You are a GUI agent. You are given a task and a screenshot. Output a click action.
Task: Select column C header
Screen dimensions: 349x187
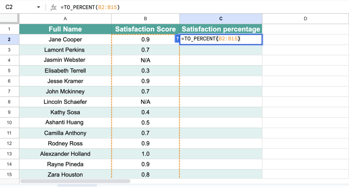point(221,19)
